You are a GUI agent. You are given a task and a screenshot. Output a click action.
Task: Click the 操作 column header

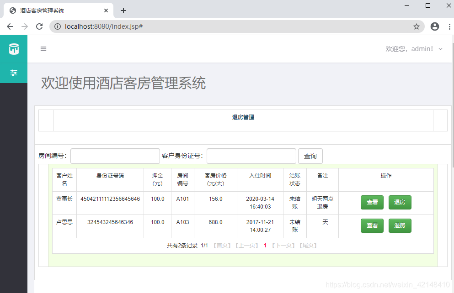[x=386, y=176]
